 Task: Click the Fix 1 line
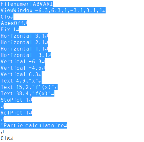tap(10, 29)
